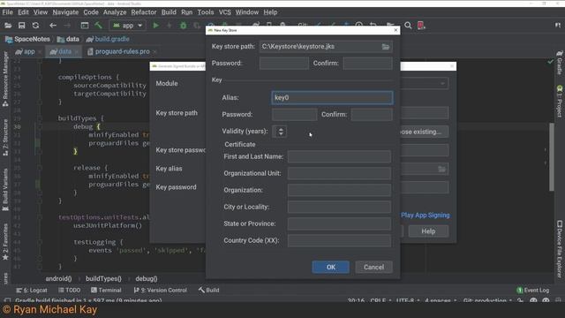Open the CRLF line separator selector

click(x=380, y=300)
